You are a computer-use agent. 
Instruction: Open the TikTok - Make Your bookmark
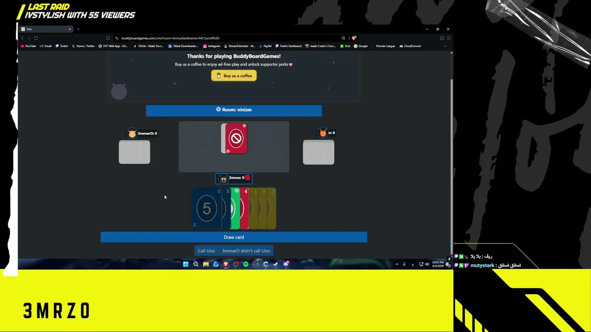pos(148,46)
